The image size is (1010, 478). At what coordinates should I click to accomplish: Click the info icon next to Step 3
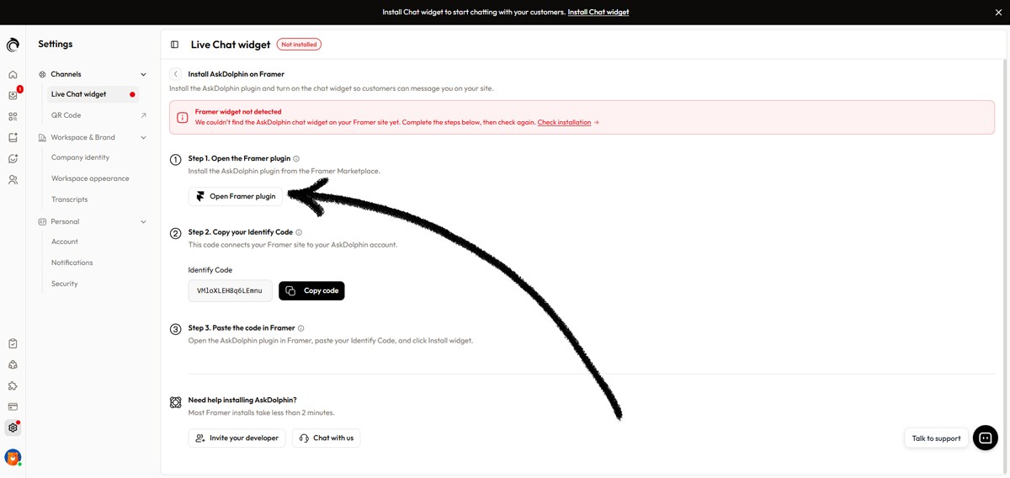coord(300,328)
